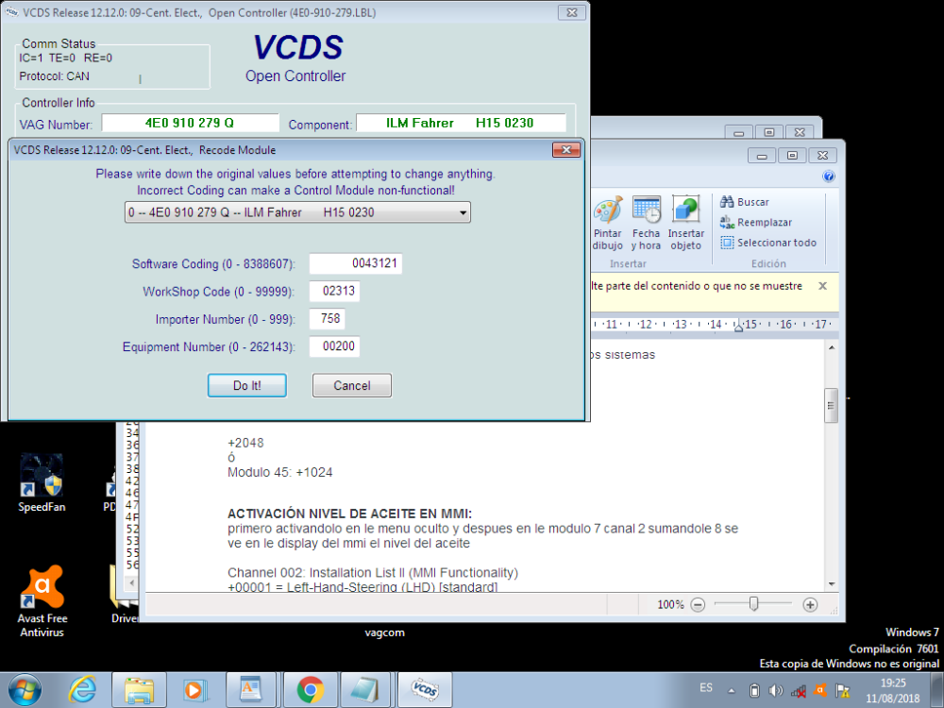Click the "100%" zoom level in WordPad status bar
The height and width of the screenshot is (708, 944).
tap(670, 604)
